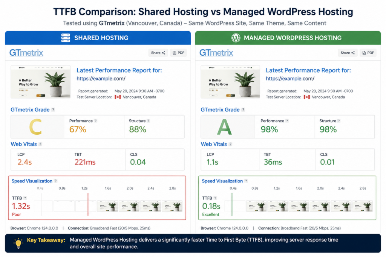This screenshot has height=257, width=386.
Task: Click the TTFB value 1.32s
Action: 21,206
